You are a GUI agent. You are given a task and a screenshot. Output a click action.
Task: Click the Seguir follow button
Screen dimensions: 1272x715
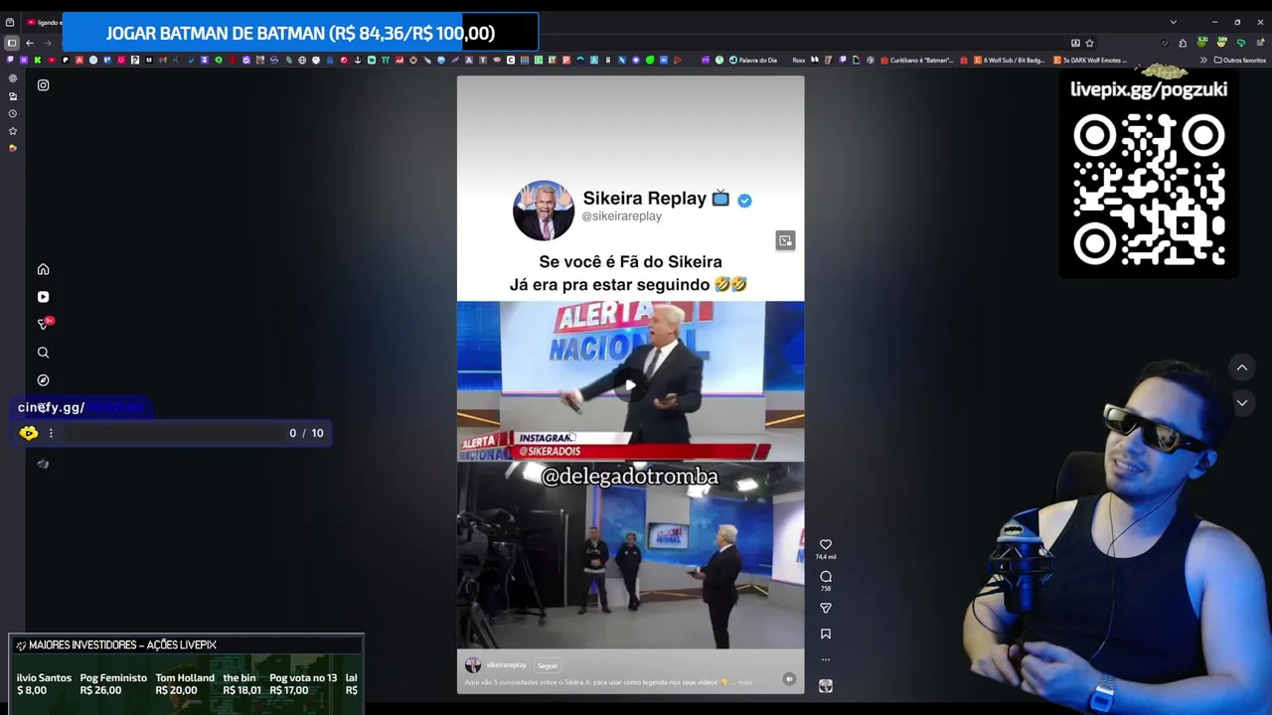tap(548, 665)
